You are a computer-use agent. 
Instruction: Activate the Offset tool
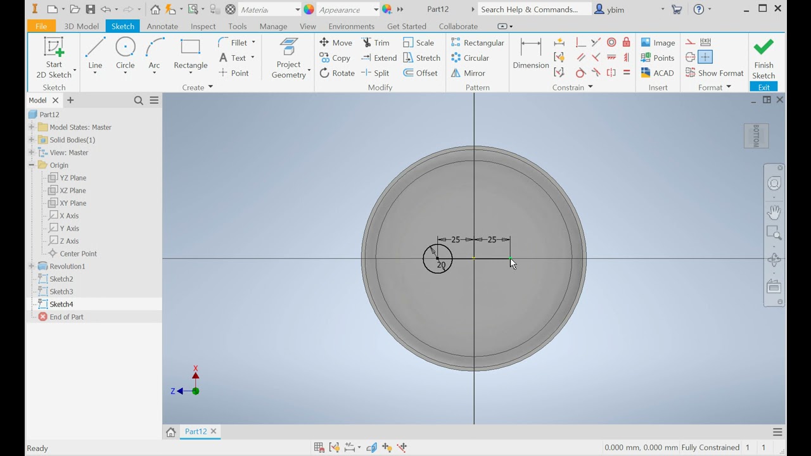(420, 73)
